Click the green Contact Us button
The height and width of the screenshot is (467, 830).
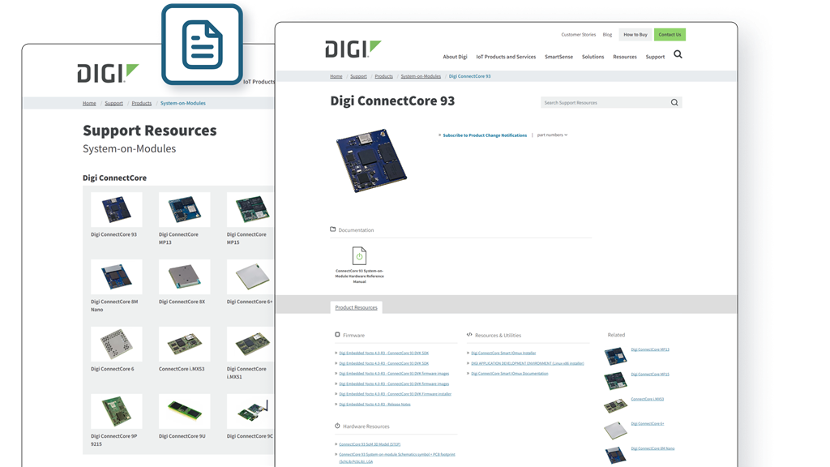[x=670, y=34]
